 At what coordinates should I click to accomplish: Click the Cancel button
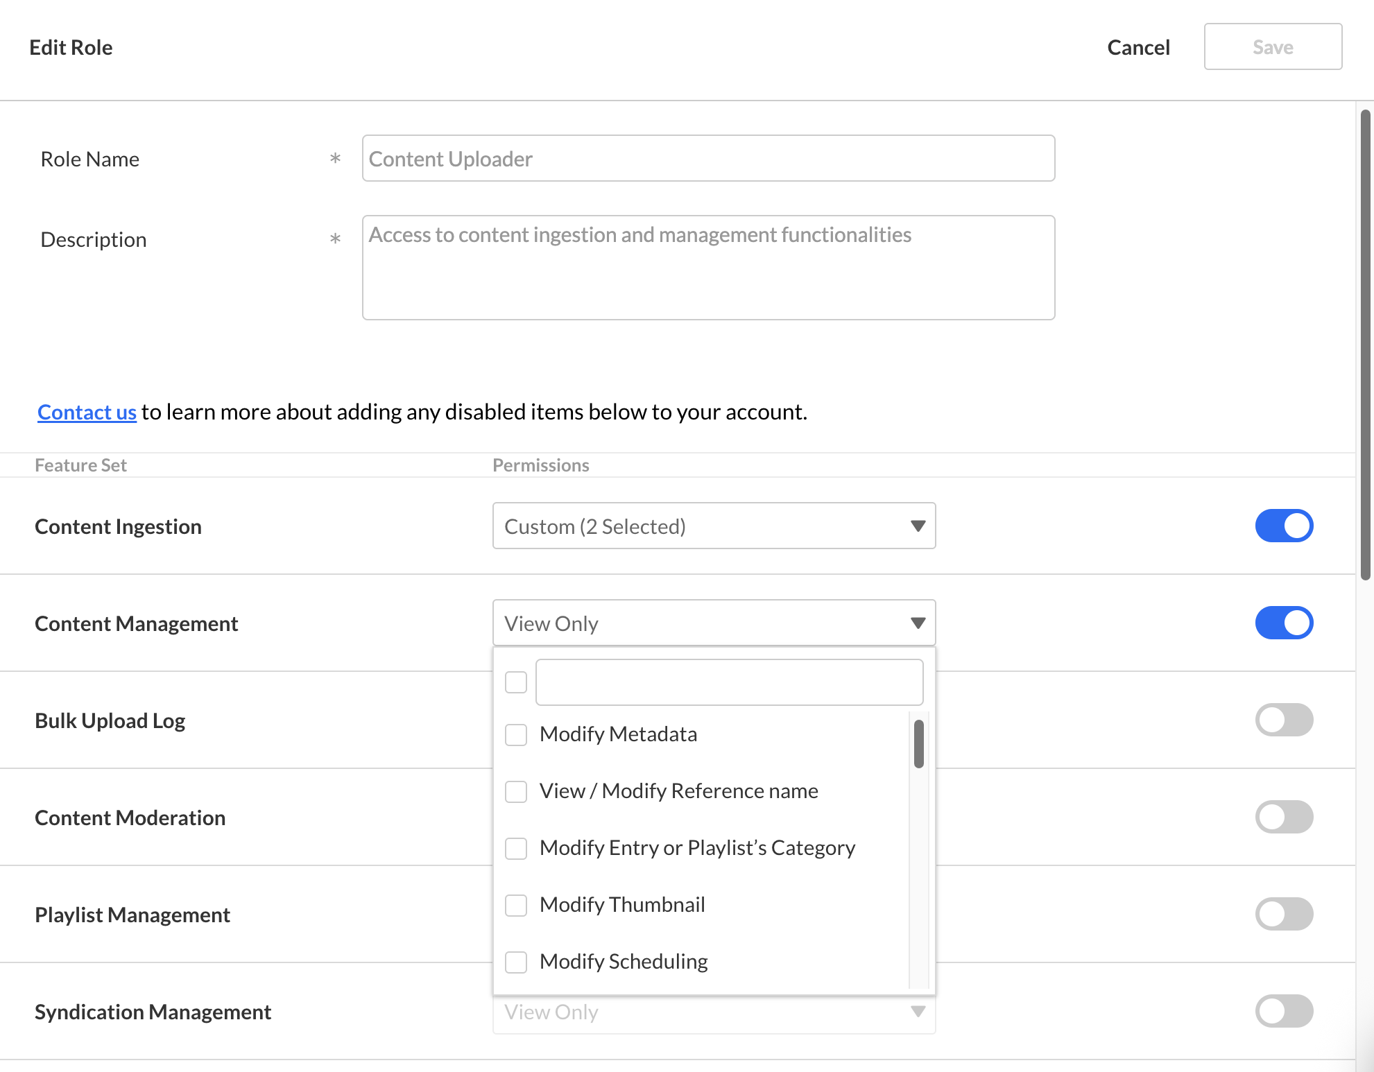1138,47
